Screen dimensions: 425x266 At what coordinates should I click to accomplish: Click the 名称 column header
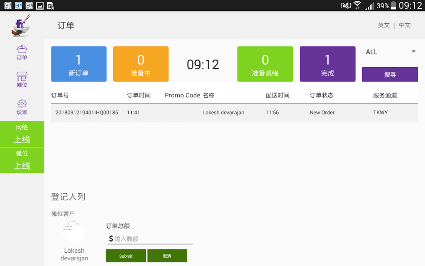click(209, 95)
